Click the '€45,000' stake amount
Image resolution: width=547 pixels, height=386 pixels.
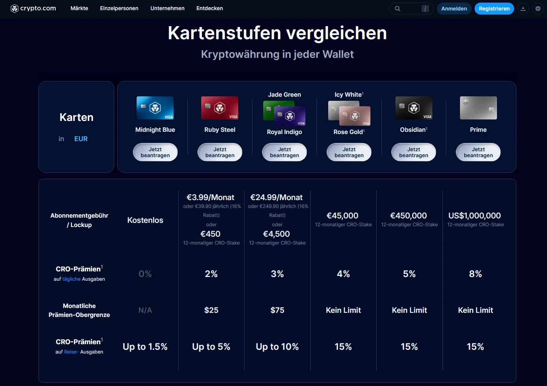click(x=342, y=216)
